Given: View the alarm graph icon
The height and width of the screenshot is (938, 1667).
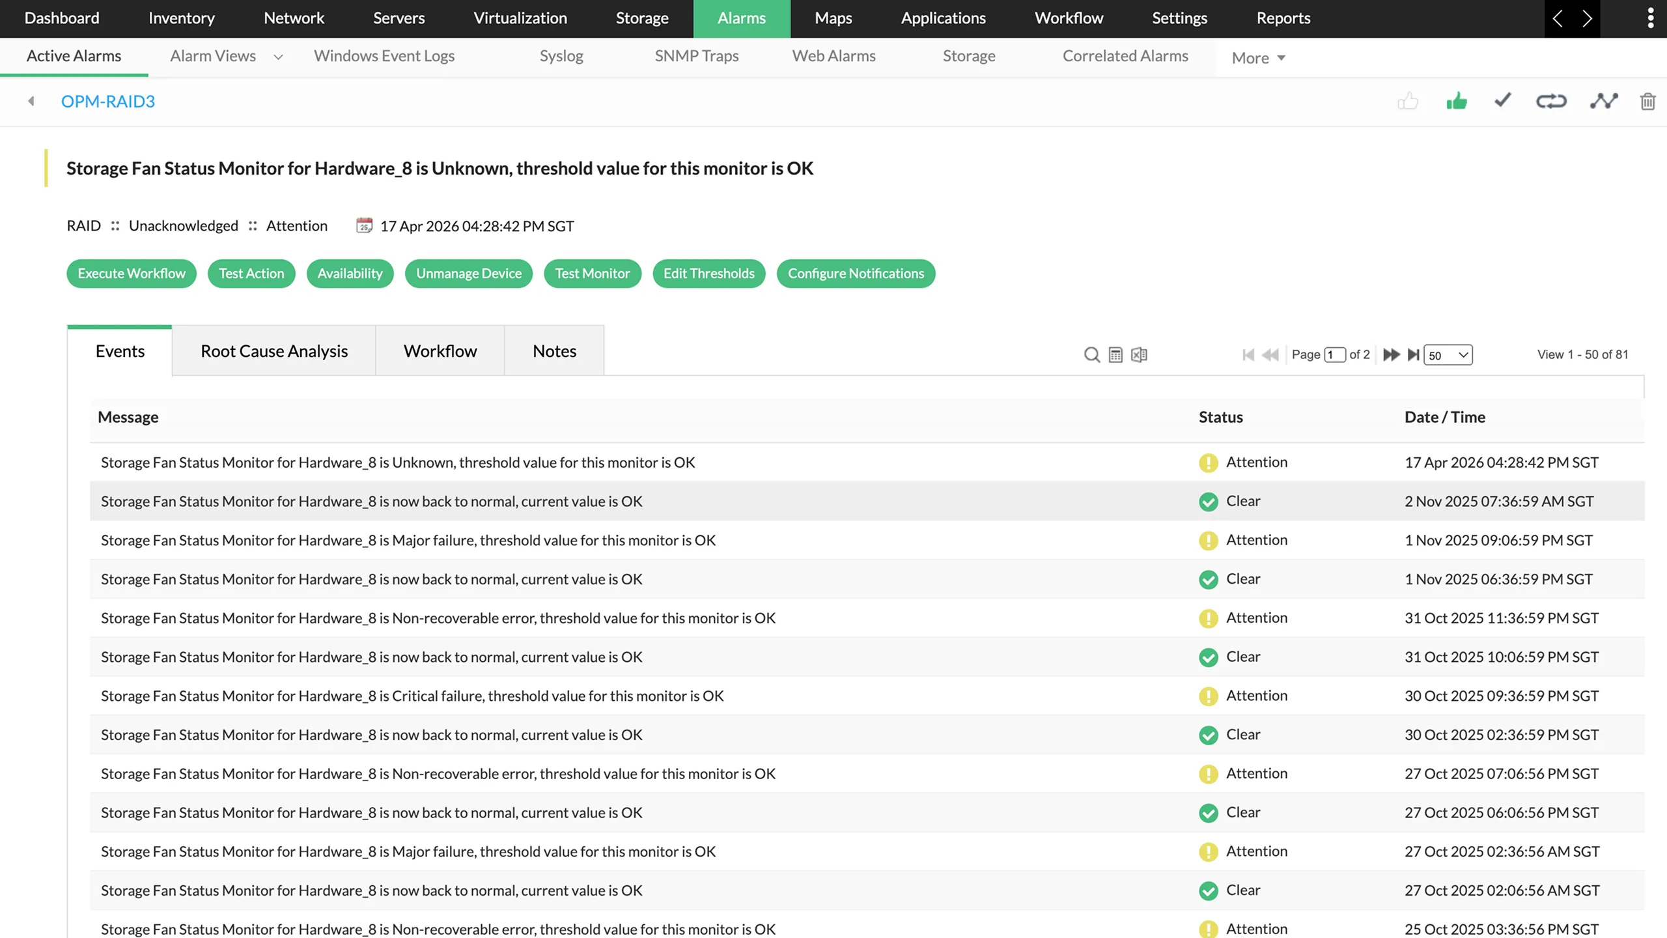Looking at the screenshot, I should click(1603, 101).
